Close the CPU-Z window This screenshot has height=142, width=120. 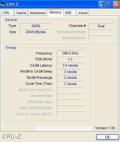116,4
